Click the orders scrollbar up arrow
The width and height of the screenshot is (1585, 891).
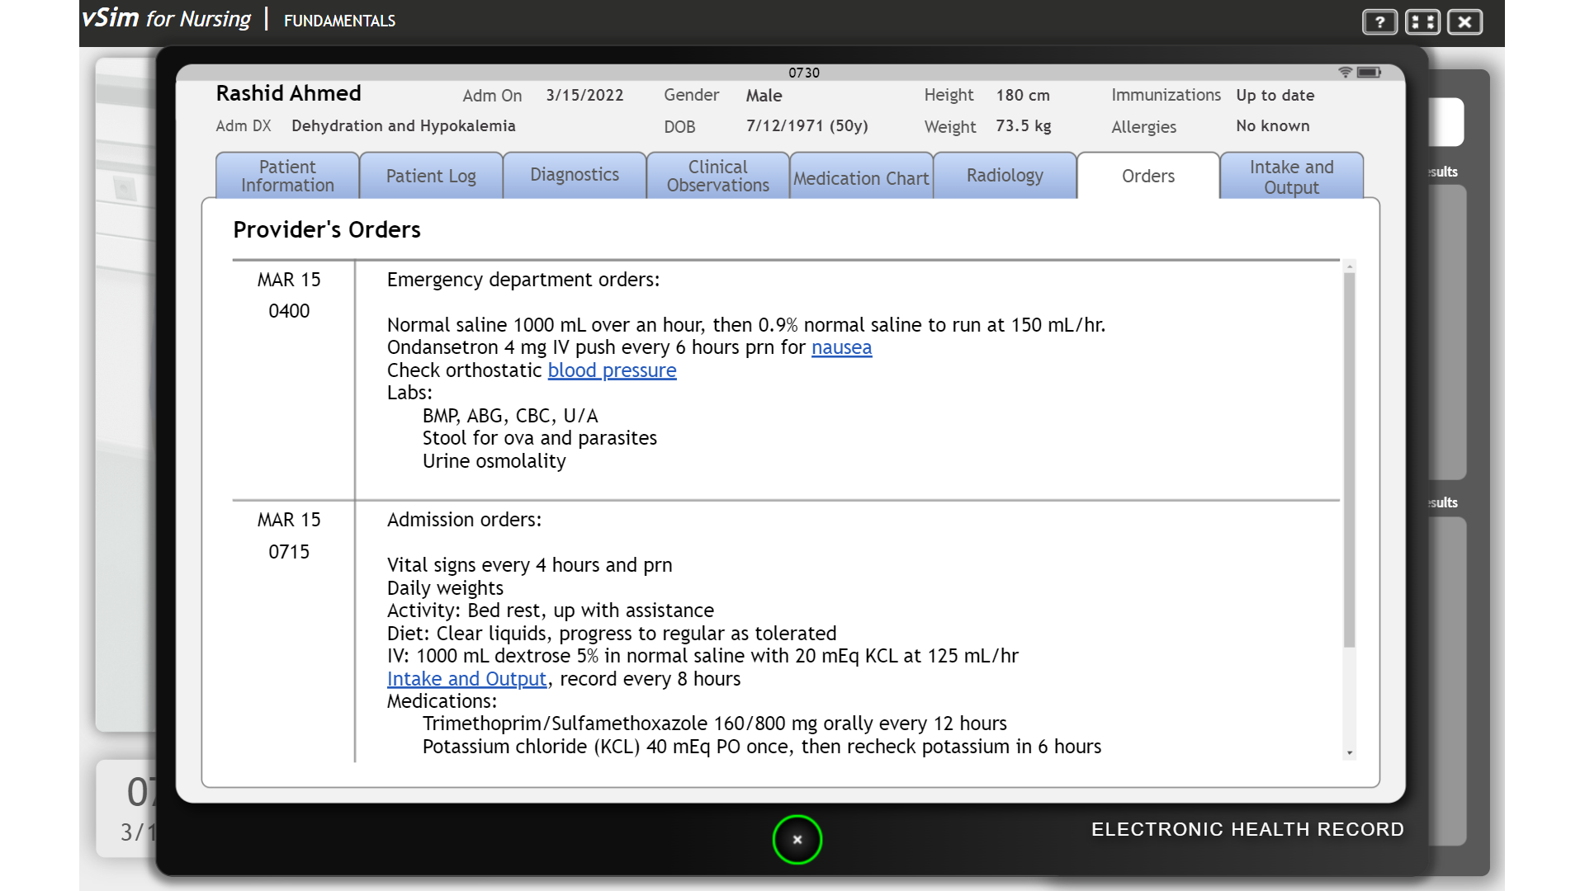[x=1350, y=266]
